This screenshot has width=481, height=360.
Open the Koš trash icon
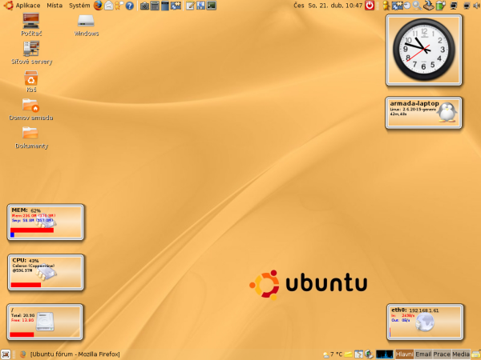click(x=31, y=82)
